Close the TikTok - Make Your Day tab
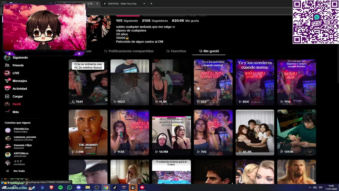Screen dimensions: 339x191 [144, 4]
